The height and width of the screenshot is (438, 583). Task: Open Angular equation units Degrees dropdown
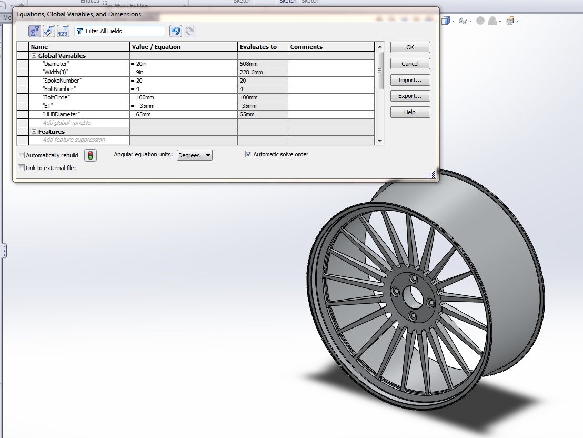[x=195, y=155]
